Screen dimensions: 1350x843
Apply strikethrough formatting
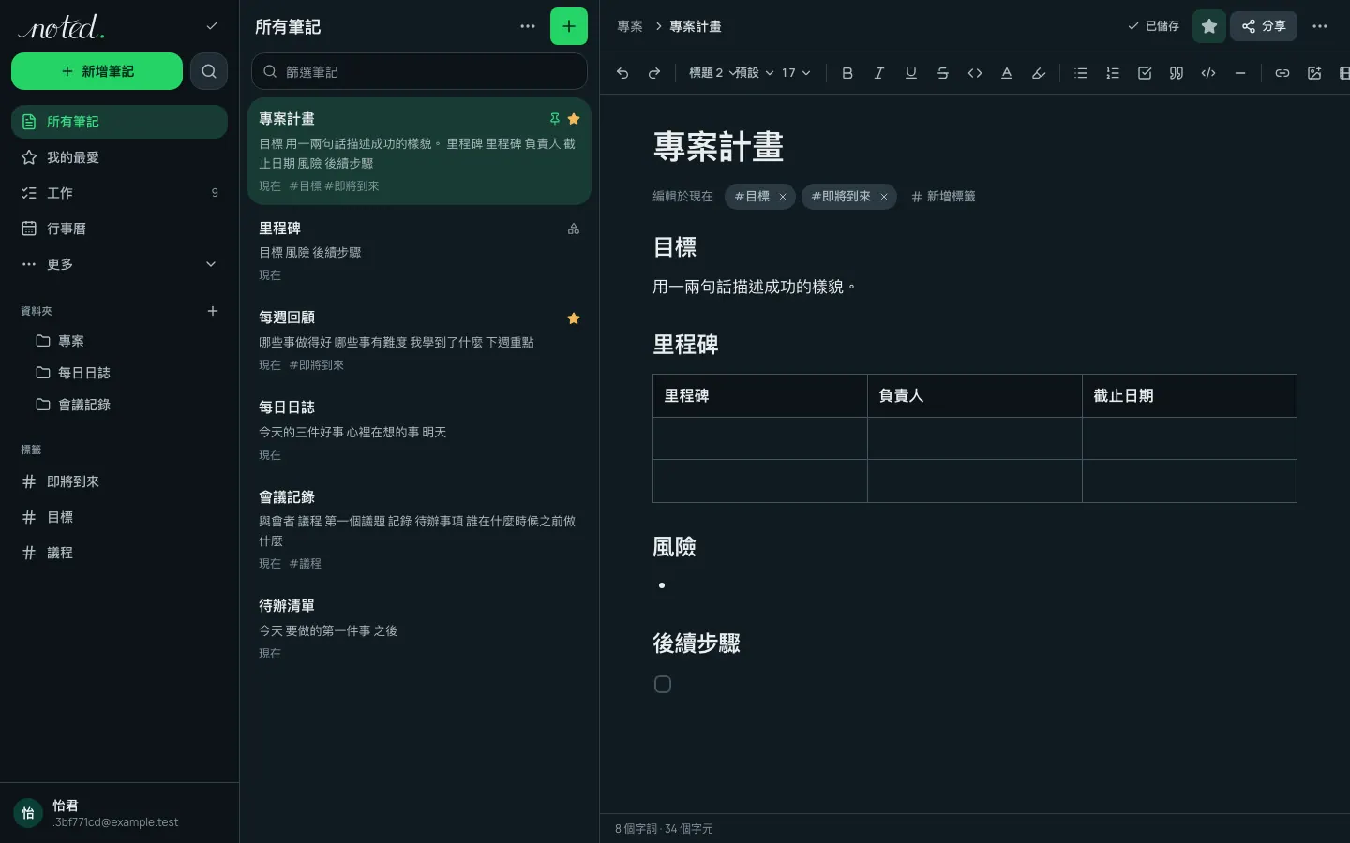coord(943,73)
